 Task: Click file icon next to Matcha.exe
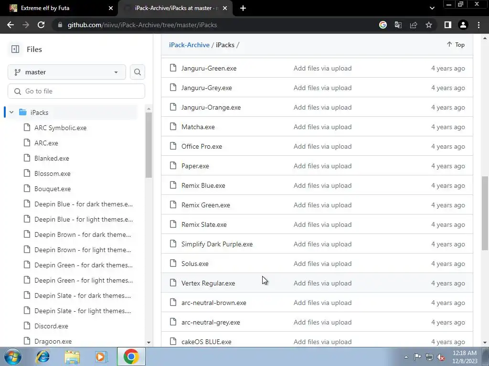[x=173, y=127]
